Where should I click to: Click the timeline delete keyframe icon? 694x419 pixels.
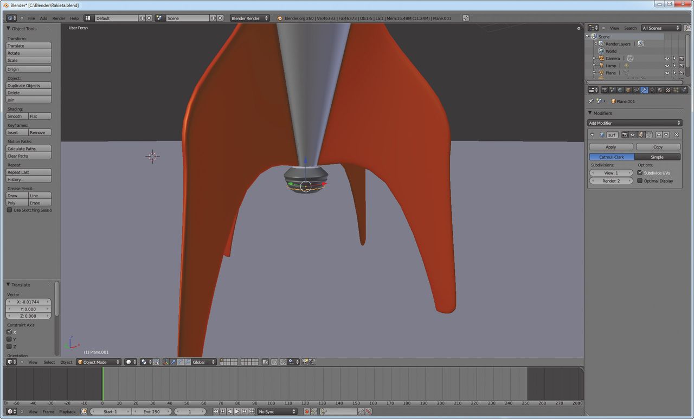pyautogui.click(x=368, y=412)
